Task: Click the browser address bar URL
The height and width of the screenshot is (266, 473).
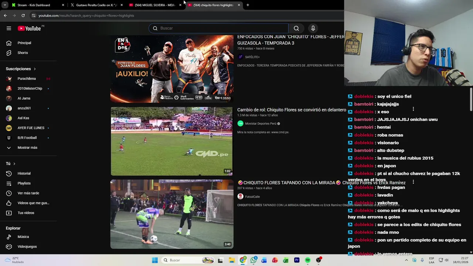Action: [x=86, y=16]
